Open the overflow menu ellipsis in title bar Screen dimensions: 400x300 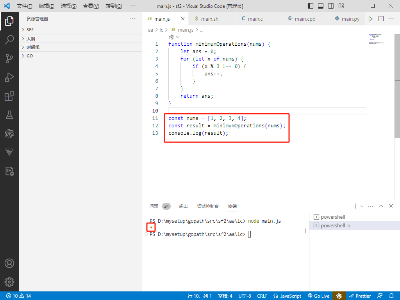(133, 6)
